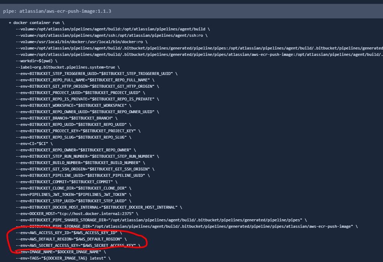Select the BITBUCKET_REPO_OWNER_UUID env line
Viewport: 383px width, 262px height.
coord(87,112)
